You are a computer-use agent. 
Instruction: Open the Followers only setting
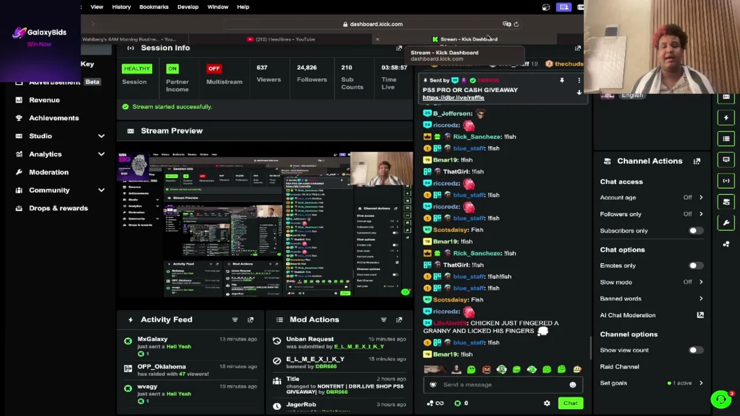[652, 214]
